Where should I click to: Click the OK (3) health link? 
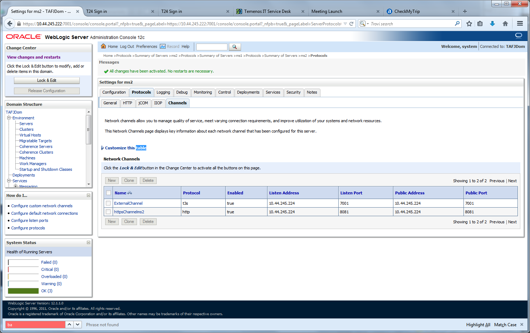46,291
